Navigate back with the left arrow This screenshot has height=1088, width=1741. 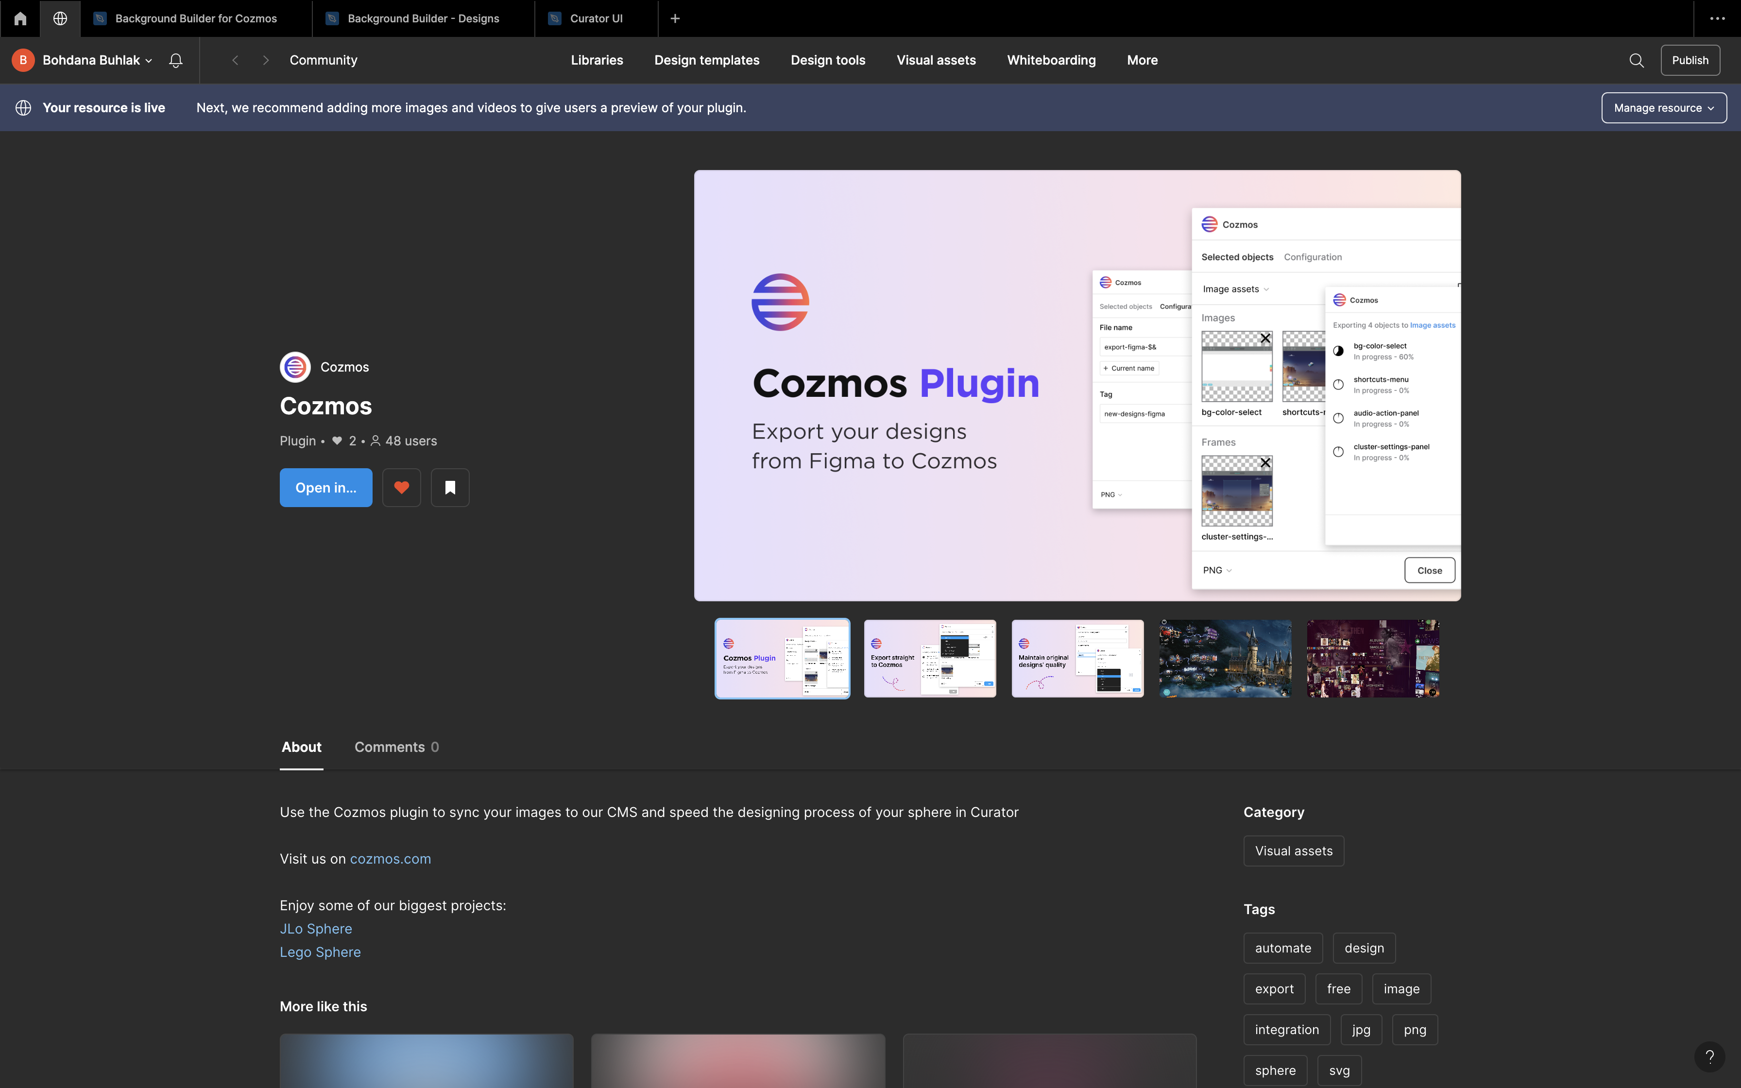point(235,60)
